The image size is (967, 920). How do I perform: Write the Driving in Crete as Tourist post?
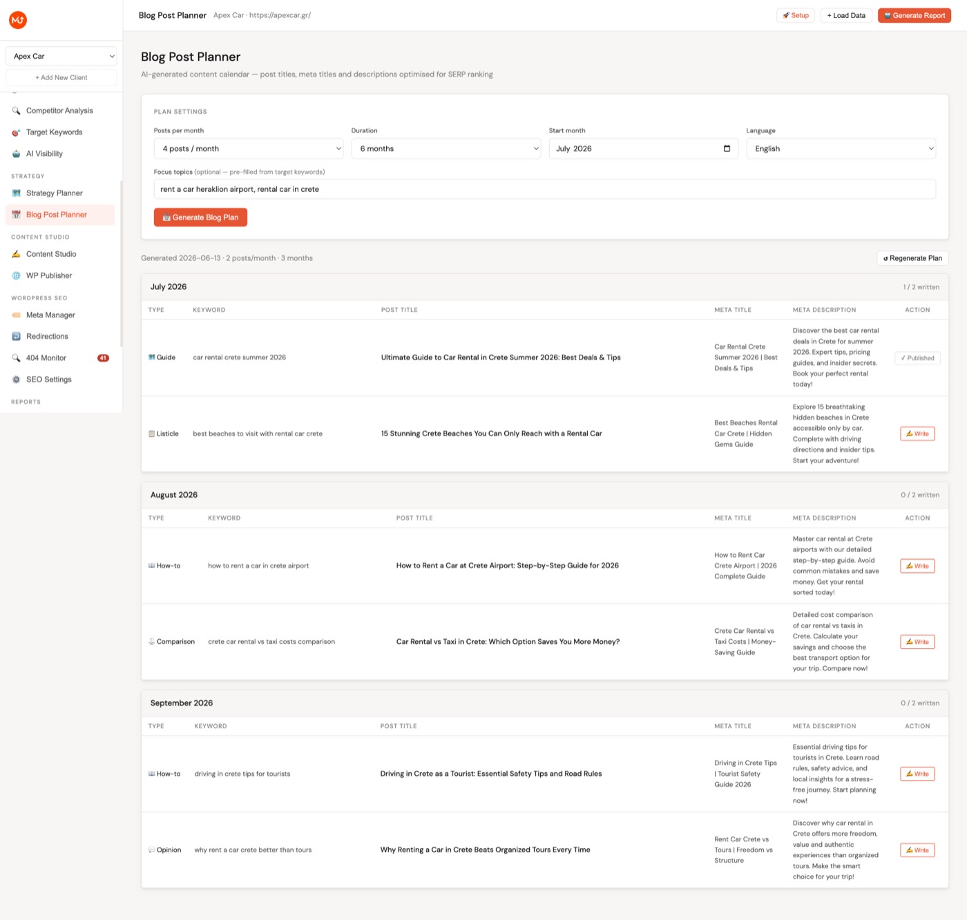click(x=917, y=774)
